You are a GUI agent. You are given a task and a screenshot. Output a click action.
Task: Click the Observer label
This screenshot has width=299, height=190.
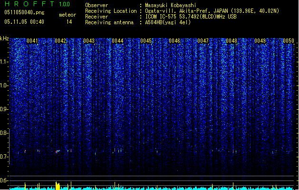[96, 5]
